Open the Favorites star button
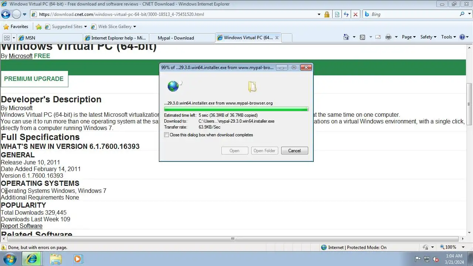 [x=16, y=27]
